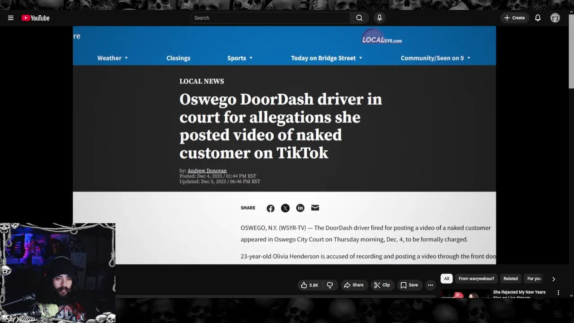The image size is (574, 323).
Task: Click the LocalSYR.com logo
Action: (382, 38)
